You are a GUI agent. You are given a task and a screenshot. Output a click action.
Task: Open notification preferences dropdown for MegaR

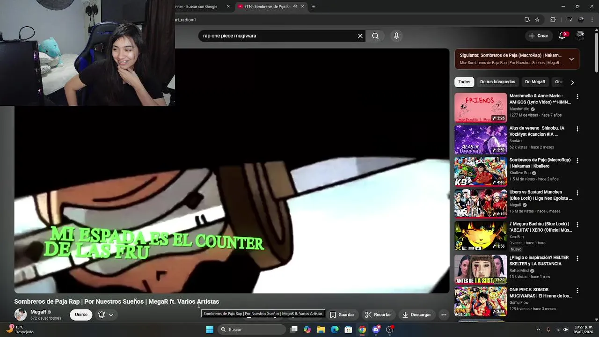click(106, 315)
